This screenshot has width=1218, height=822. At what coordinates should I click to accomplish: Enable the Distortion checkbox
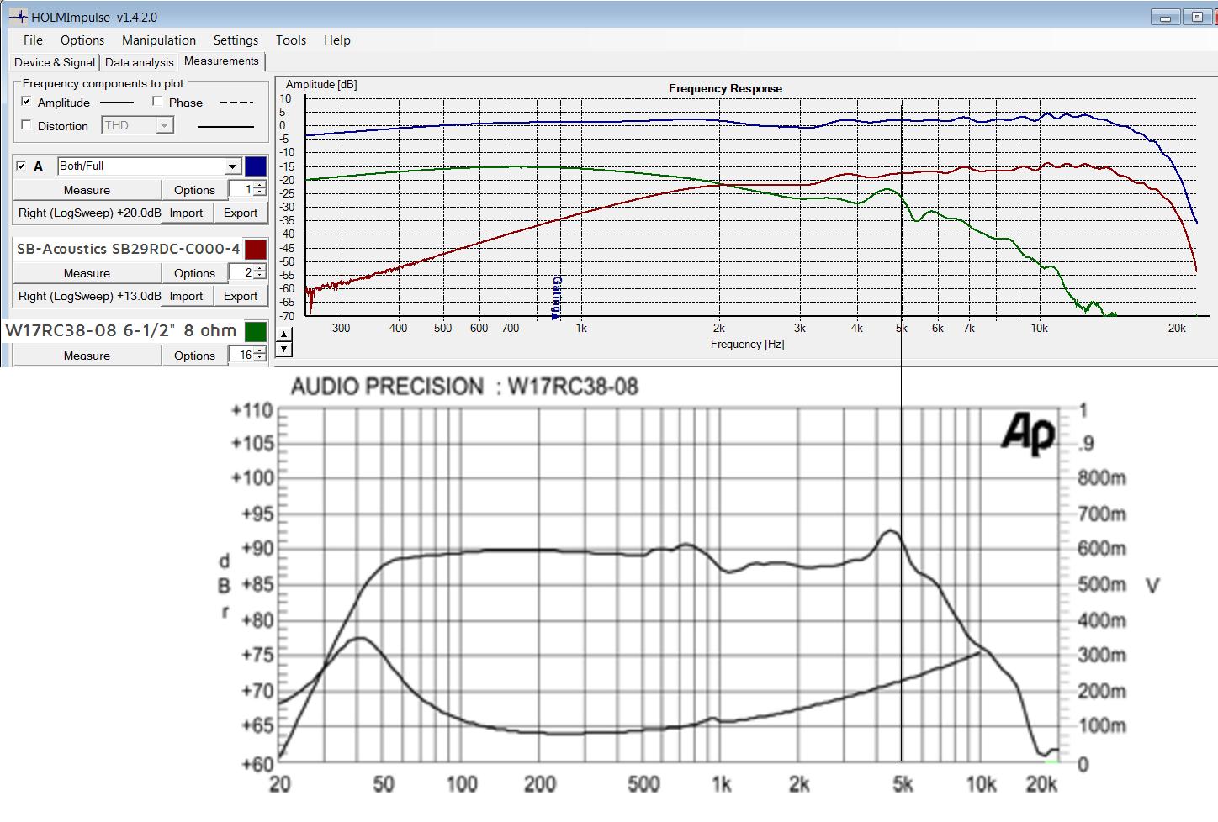coord(26,125)
